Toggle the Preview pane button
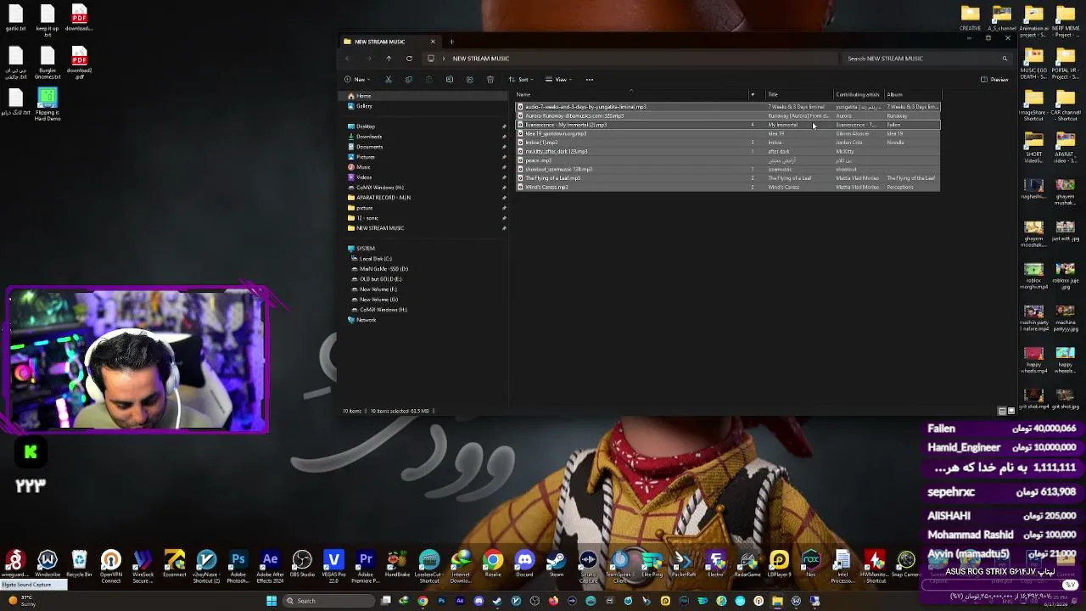The image size is (1086, 611). [994, 80]
